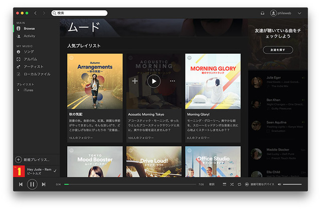Click the playback progress bar

point(130,184)
